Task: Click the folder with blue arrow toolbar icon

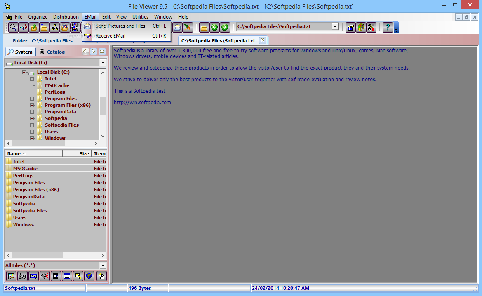Action: tap(44, 27)
